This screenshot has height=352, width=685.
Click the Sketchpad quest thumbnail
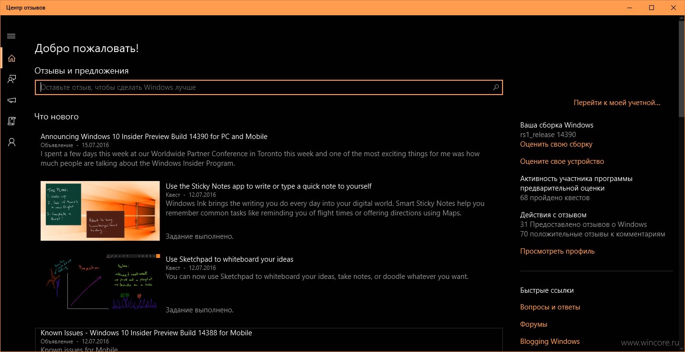click(x=100, y=284)
